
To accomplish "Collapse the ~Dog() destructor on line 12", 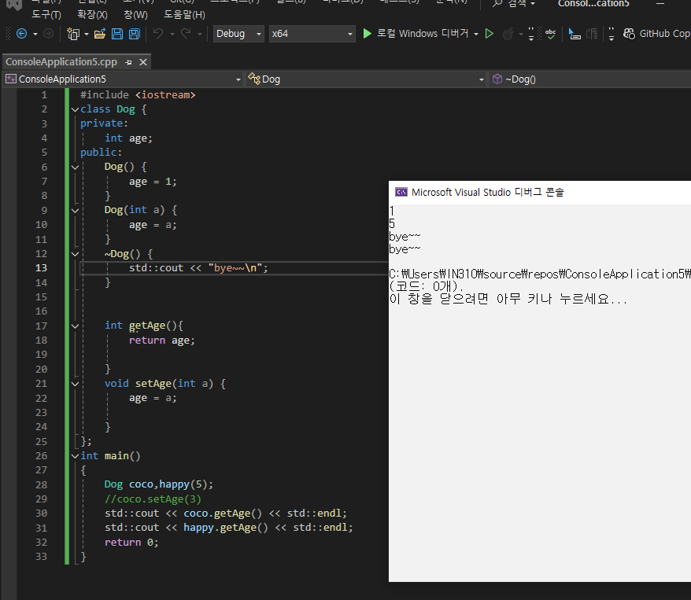I will 75,253.
